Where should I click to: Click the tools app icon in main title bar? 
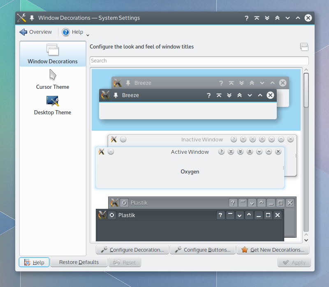21,18
